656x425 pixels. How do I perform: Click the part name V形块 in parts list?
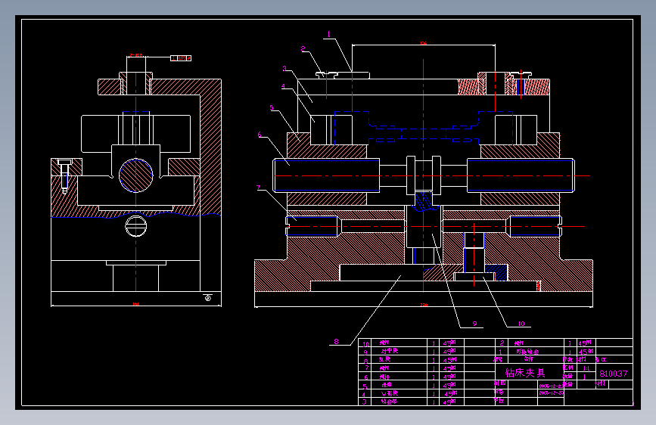click(x=390, y=393)
